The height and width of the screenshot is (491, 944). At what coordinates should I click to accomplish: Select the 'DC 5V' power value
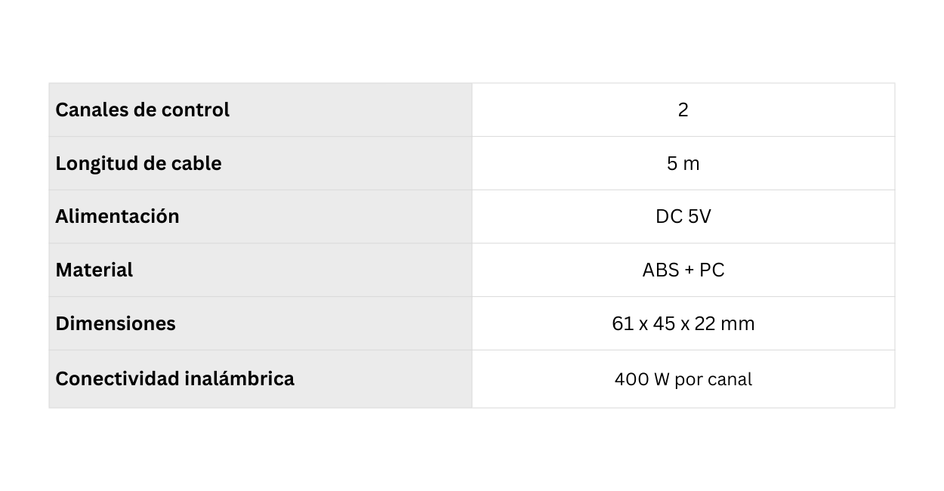[x=683, y=217]
